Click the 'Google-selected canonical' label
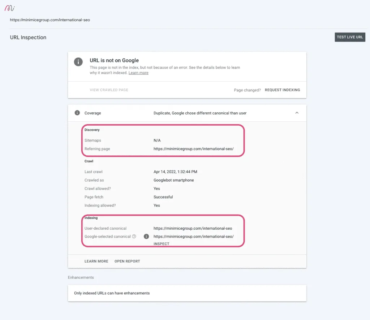The image size is (370, 320). coord(108,236)
